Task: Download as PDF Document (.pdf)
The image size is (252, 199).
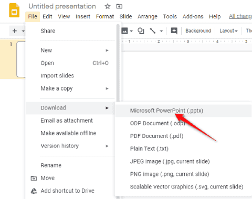Action: [x=183, y=136]
